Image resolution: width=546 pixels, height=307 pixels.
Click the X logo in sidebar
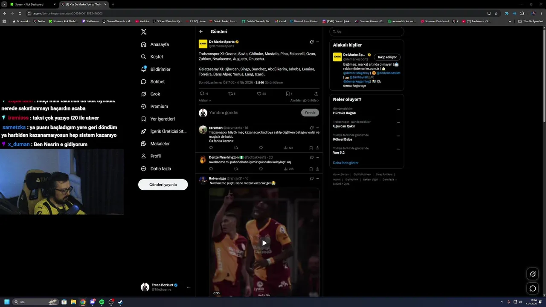click(144, 32)
